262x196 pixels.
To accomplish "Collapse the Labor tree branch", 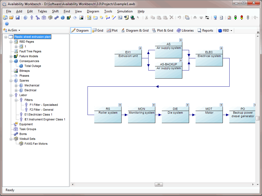I will coord(11,95).
